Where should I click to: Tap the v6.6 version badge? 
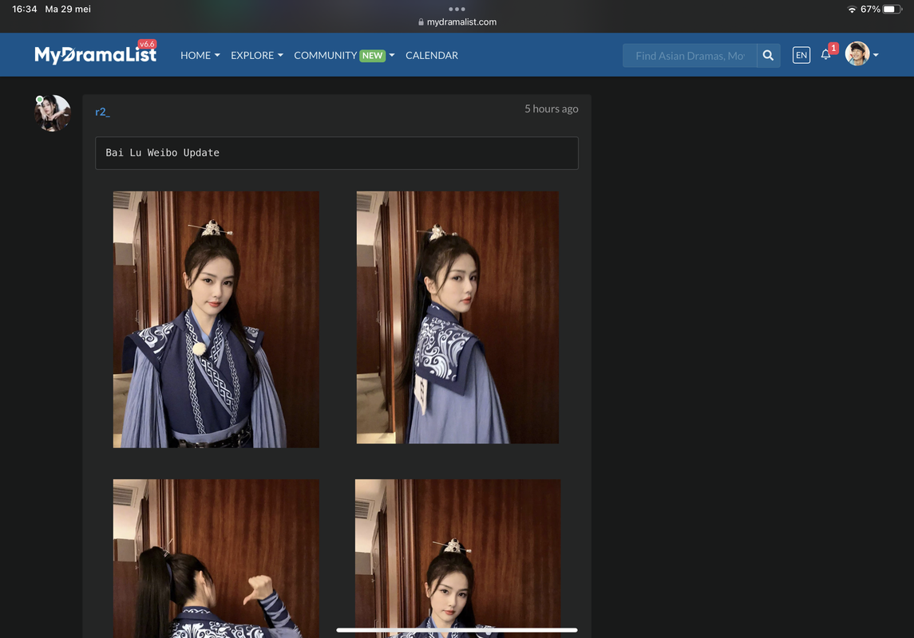147,44
